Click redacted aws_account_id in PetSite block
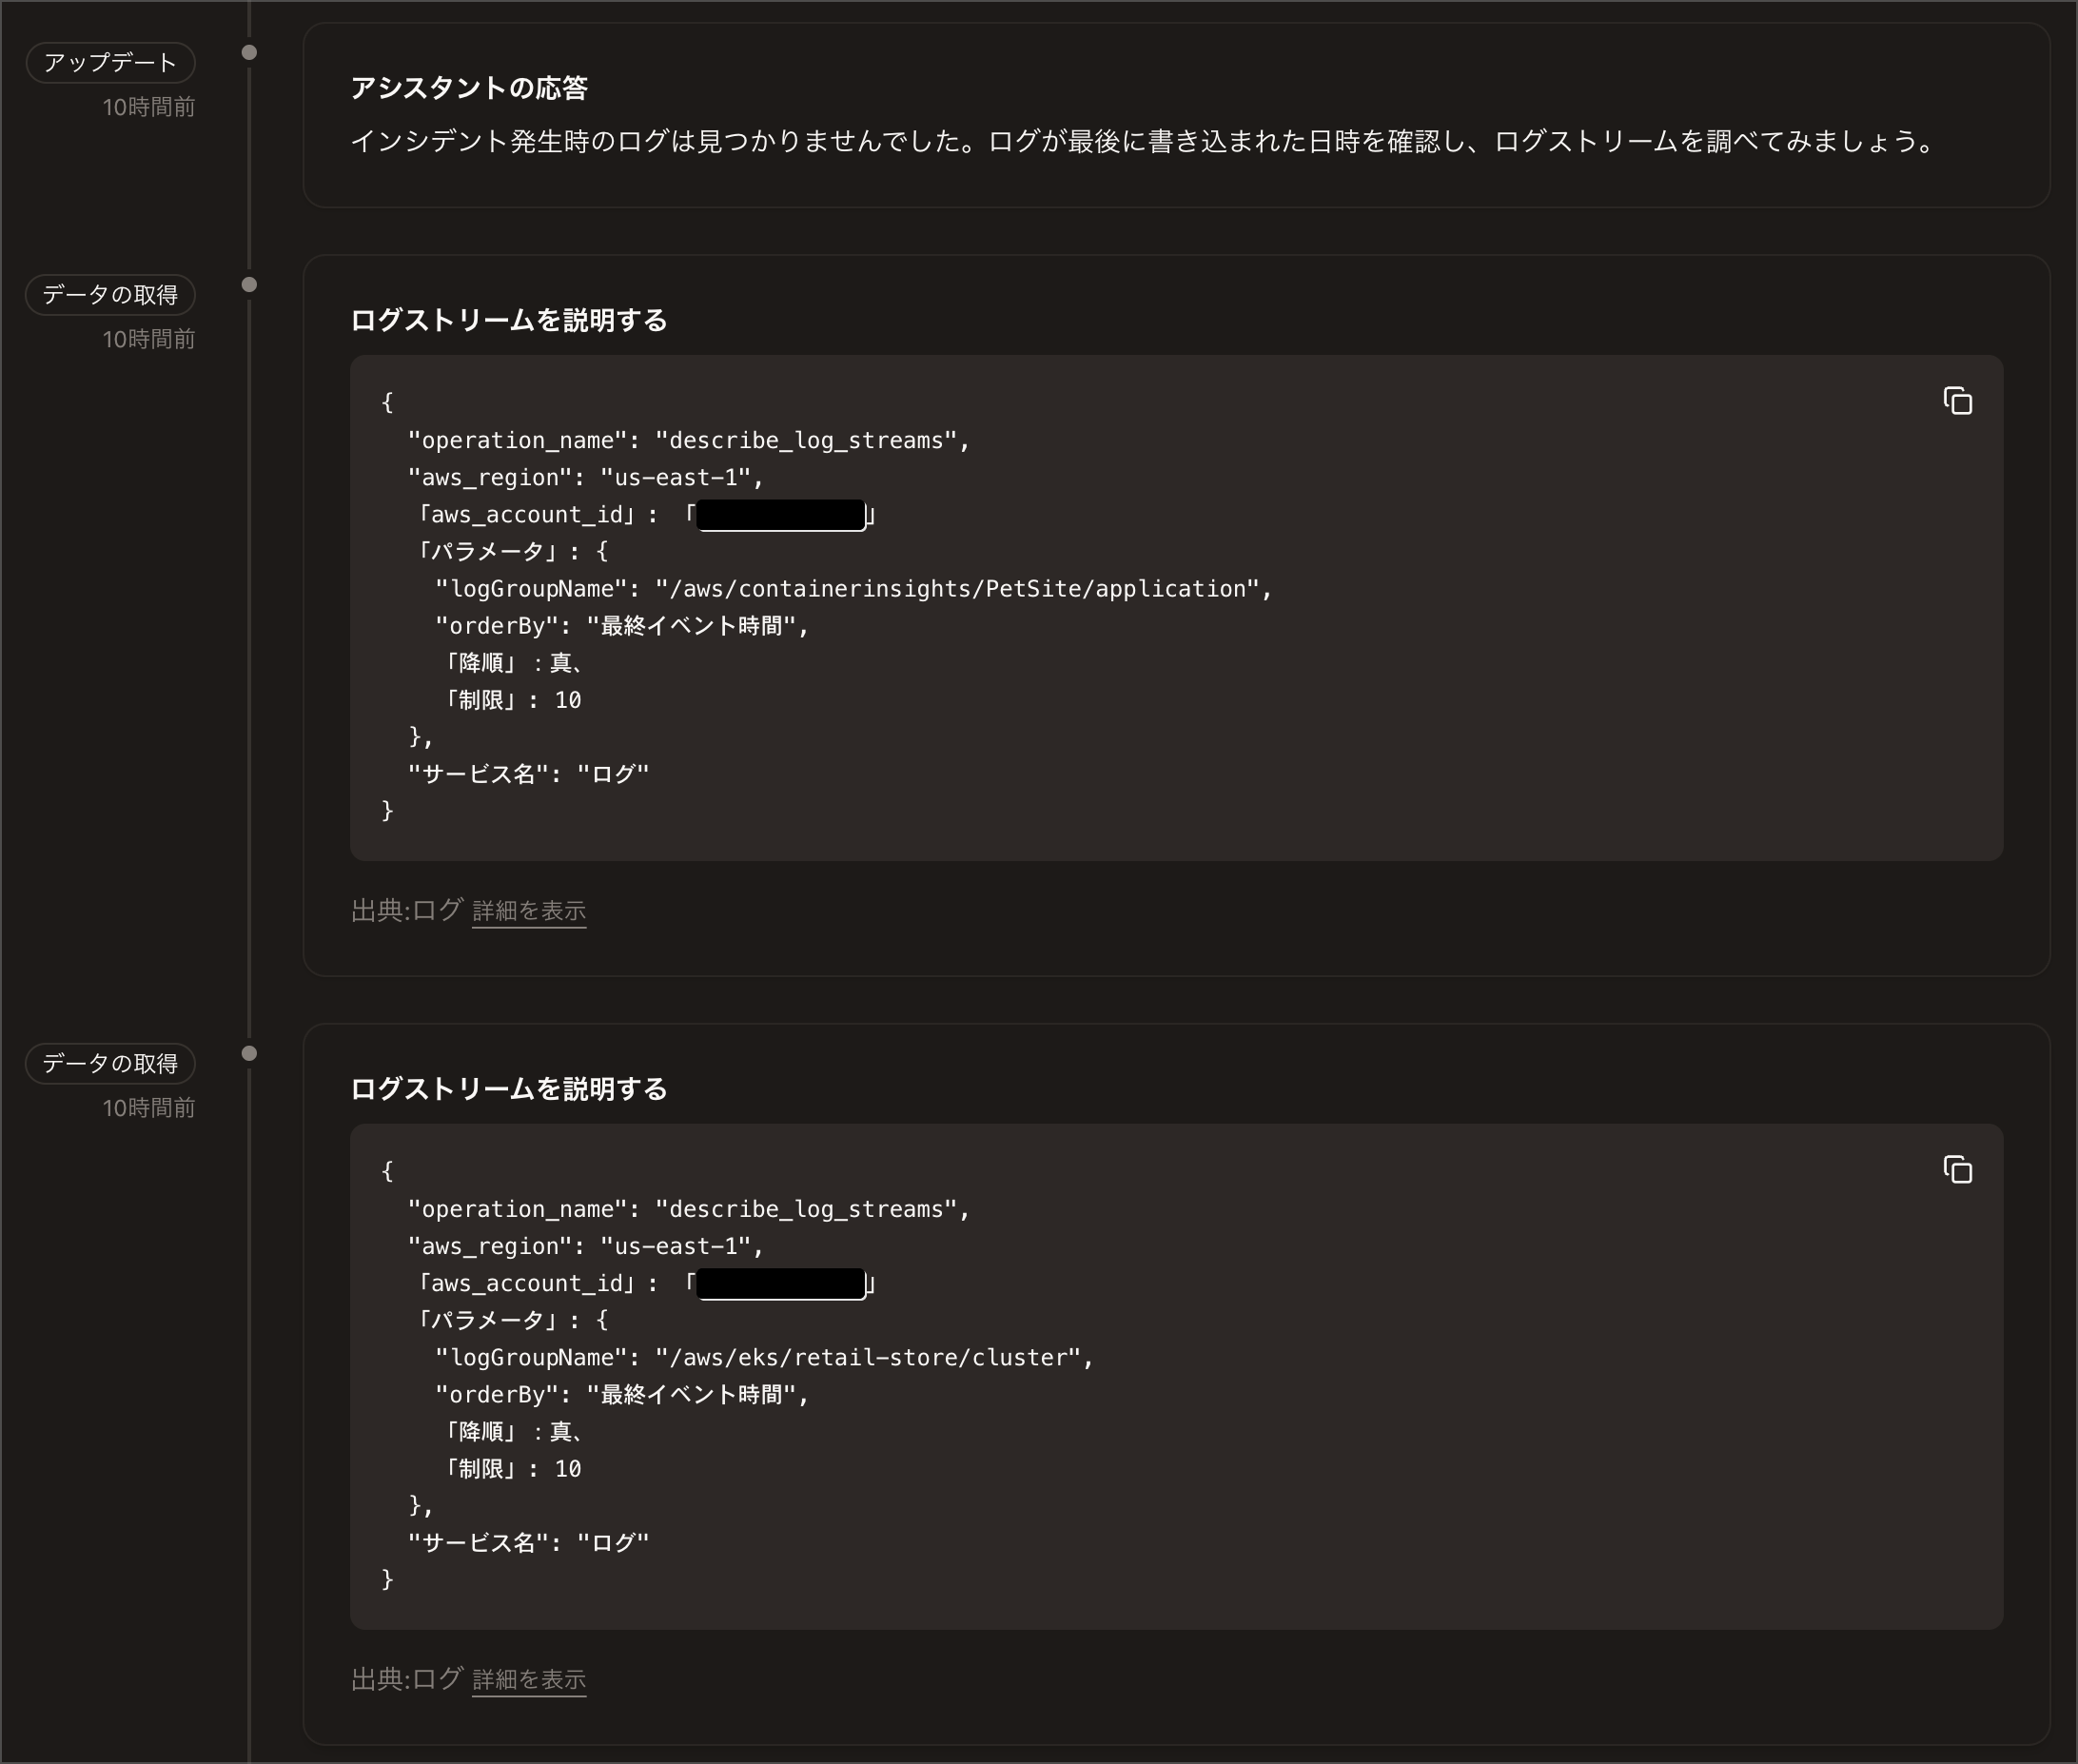Image resolution: width=2078 pixels, height=1764 pixels. 780,515
